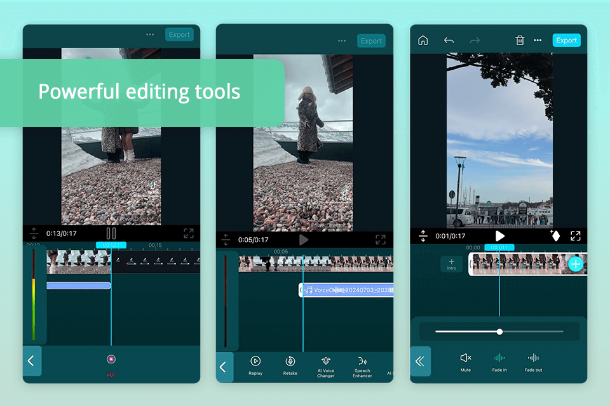
Task: Open three-dot menu in right phone screen
Action: click(x=538, y=41)
